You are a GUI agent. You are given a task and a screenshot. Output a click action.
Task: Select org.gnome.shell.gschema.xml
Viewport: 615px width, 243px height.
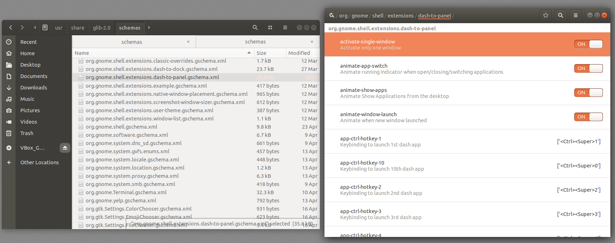(x=196, y=127)
